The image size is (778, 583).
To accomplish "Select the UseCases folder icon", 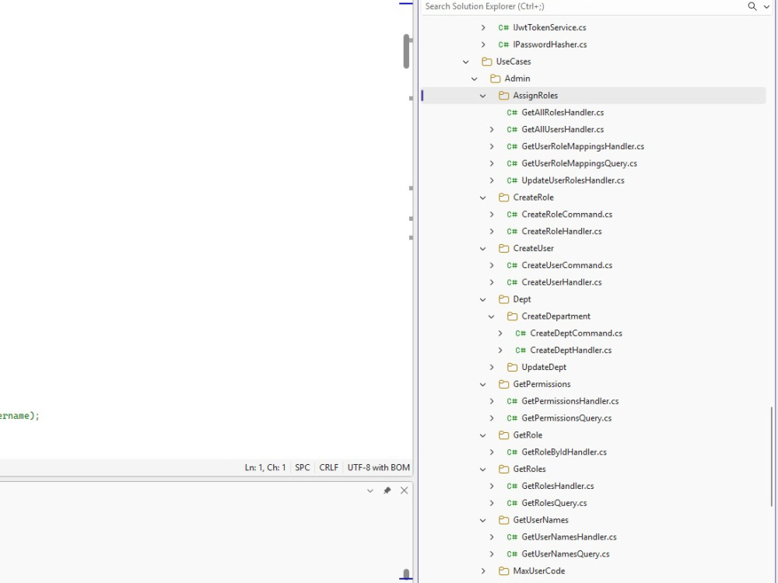I will coord(487,61).
